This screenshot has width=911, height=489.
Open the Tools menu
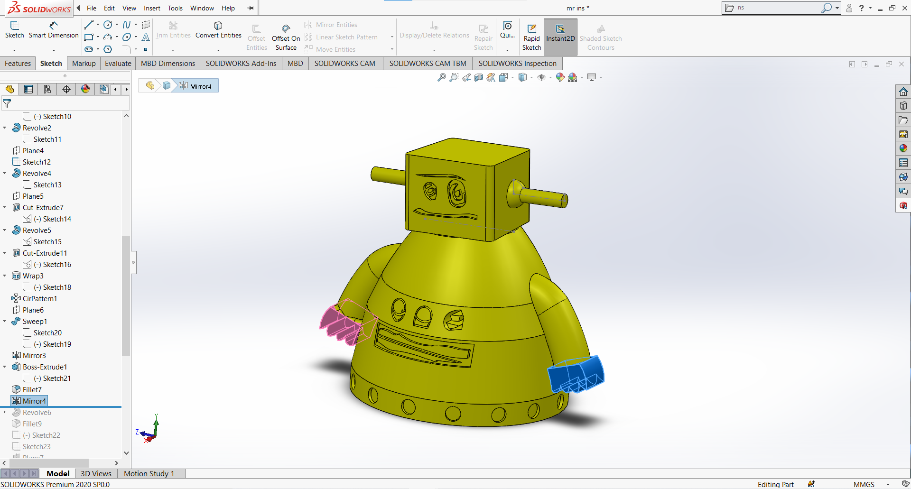tap(175, 8)
